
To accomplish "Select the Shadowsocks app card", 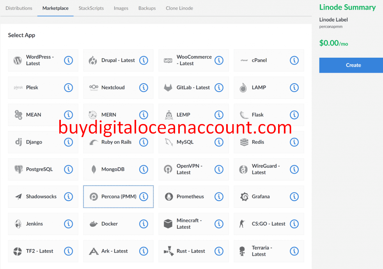I will (x=43, y=196).
